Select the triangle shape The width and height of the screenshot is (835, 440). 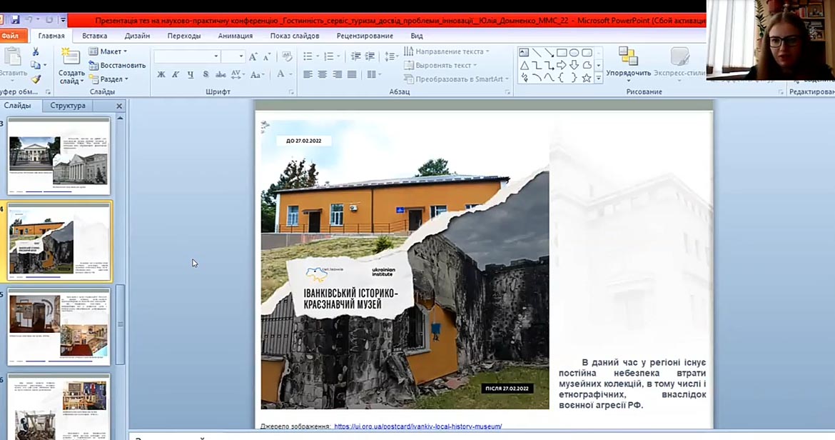point(524,66)
